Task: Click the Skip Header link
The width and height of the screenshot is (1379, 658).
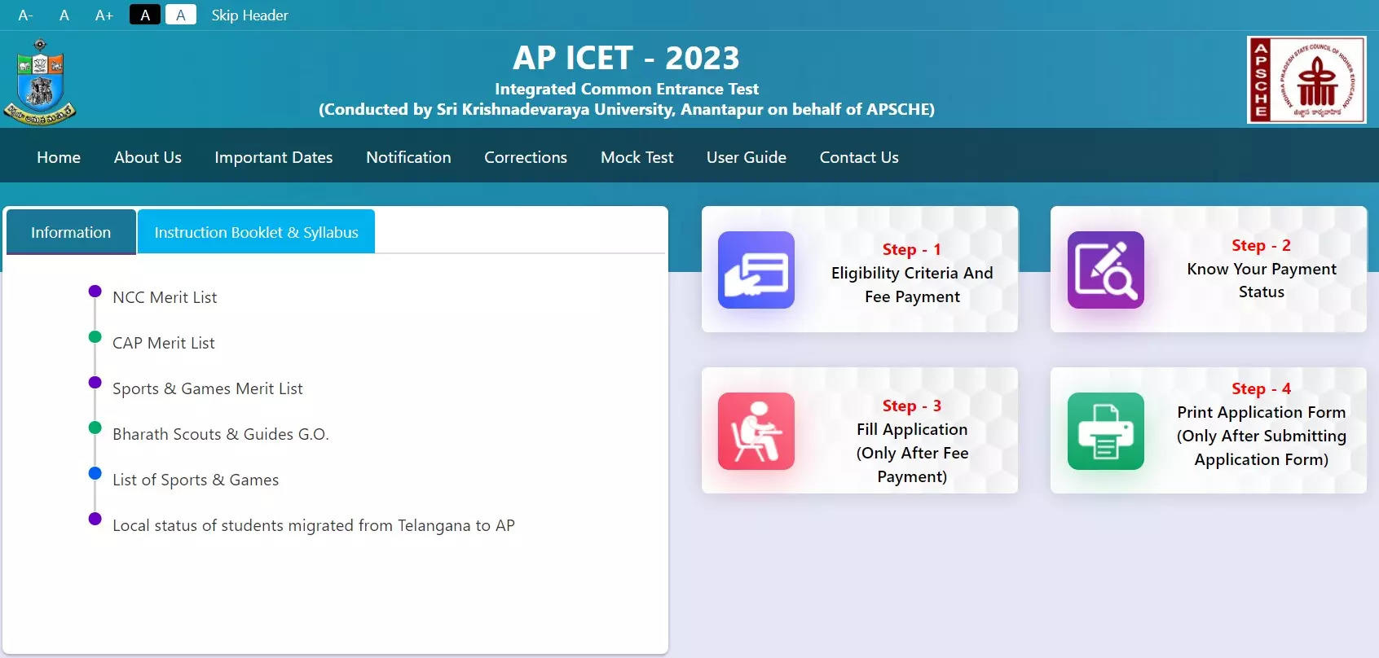Action: 249,15
